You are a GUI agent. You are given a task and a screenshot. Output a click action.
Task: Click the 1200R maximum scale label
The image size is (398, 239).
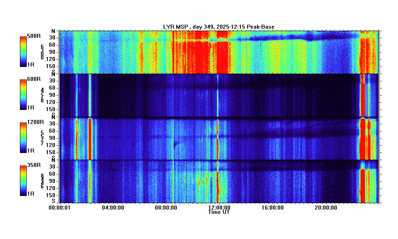tap(34, 122)
